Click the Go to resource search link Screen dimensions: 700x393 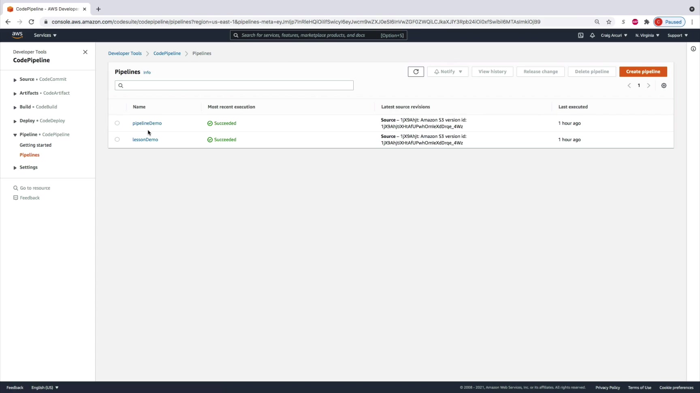pos(32,188)
